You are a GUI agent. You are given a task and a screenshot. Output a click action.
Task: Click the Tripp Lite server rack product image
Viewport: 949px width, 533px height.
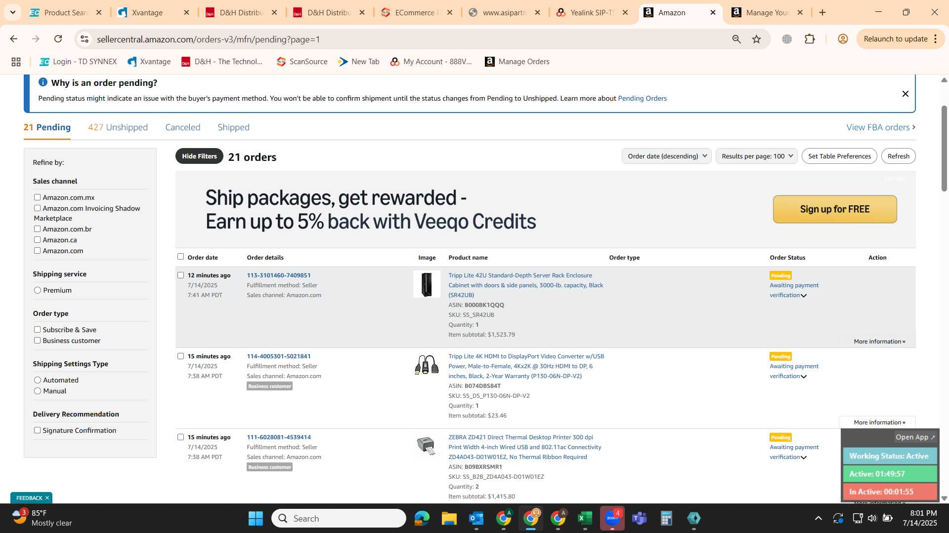tap(427, 284)
